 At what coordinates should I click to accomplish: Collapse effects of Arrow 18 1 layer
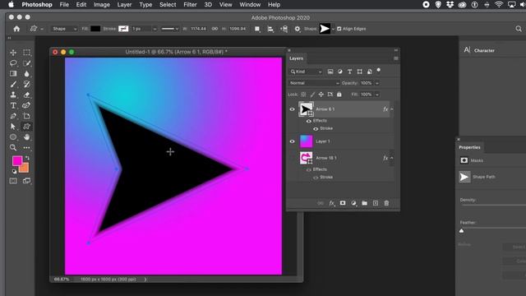pos(391,158)
